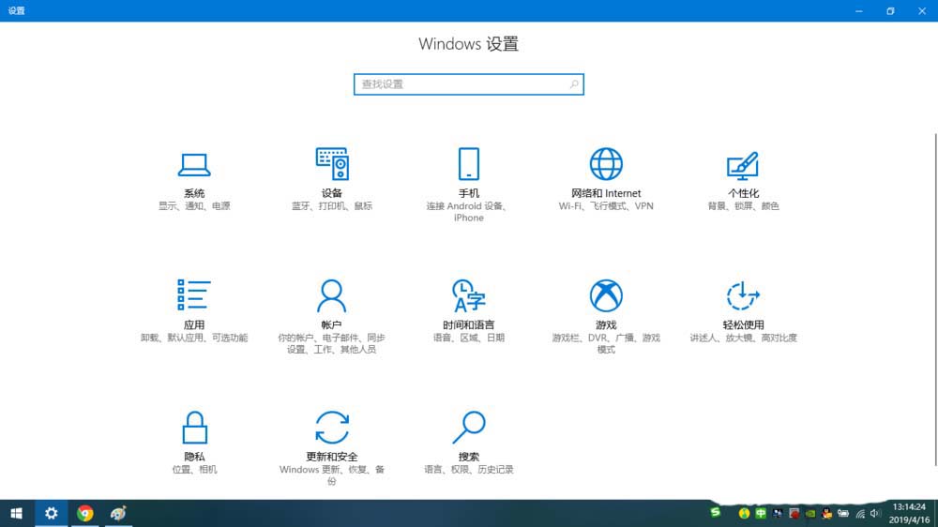The width and height of the screenshot is (938, 527).
Task: Open the 系统 (System) settings laptop icon
Action: tap(194, 164)
